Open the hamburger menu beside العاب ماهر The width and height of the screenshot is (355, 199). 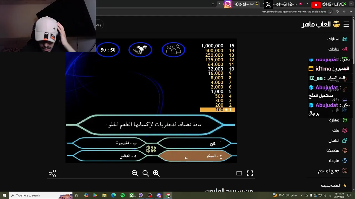tap(346, 24)
